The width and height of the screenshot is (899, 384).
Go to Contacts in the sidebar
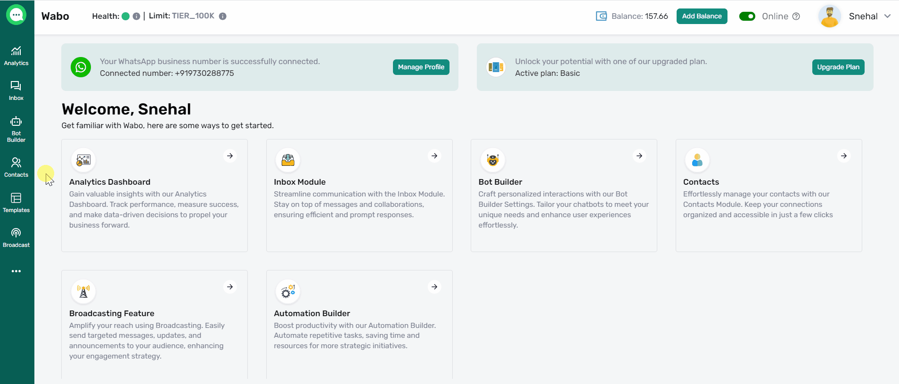[x=16, y=167]
